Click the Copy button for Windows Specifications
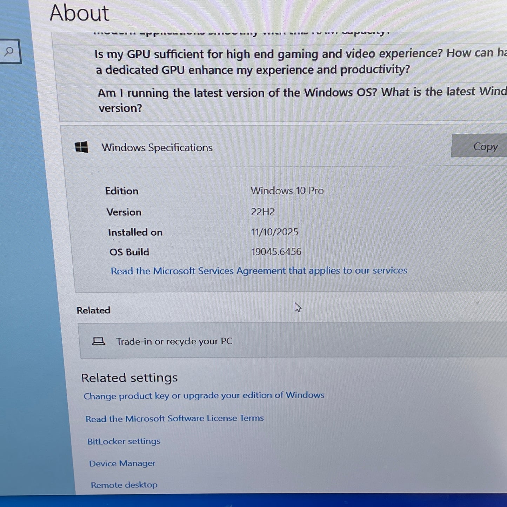507x507 pixels. [485, 147]
